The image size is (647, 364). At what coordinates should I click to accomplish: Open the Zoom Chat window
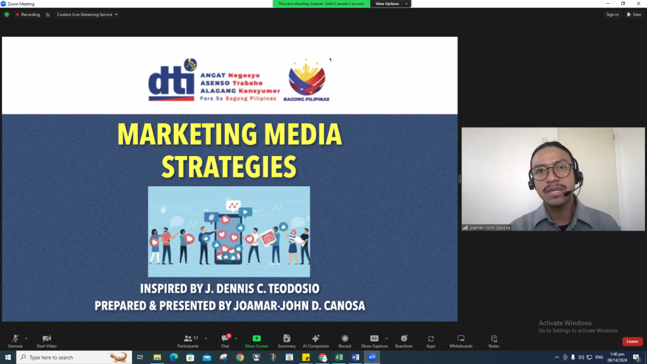225,341
